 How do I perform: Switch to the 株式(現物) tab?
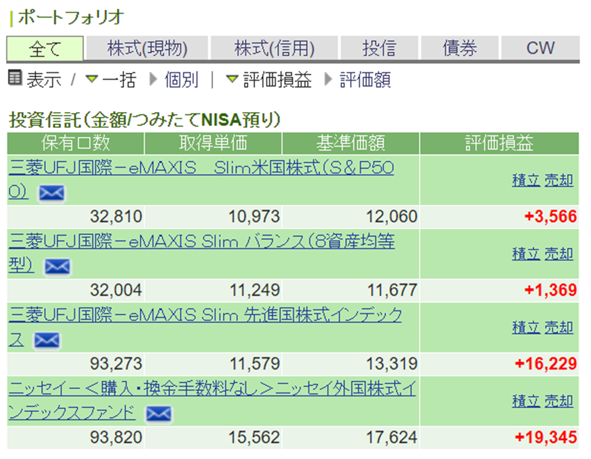[x=147, y=48]
